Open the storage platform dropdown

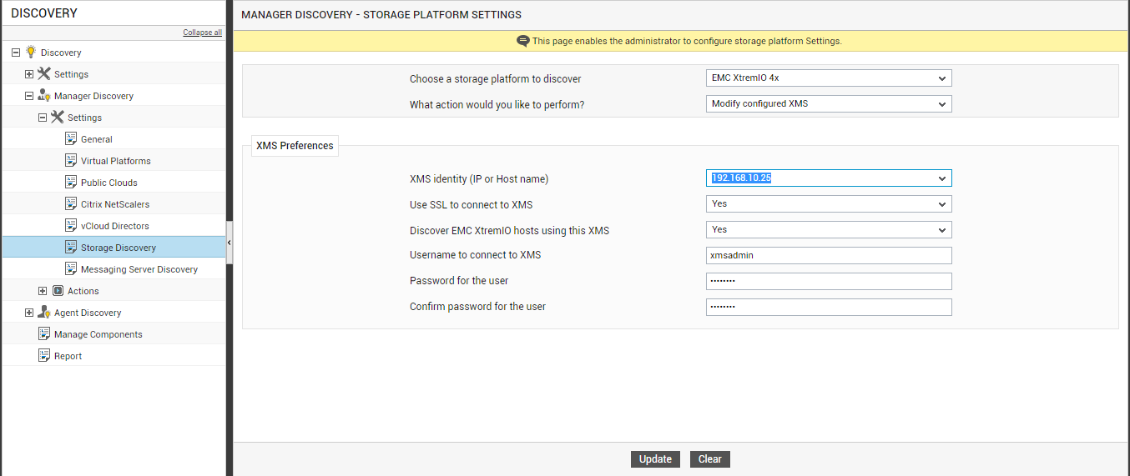829,78
